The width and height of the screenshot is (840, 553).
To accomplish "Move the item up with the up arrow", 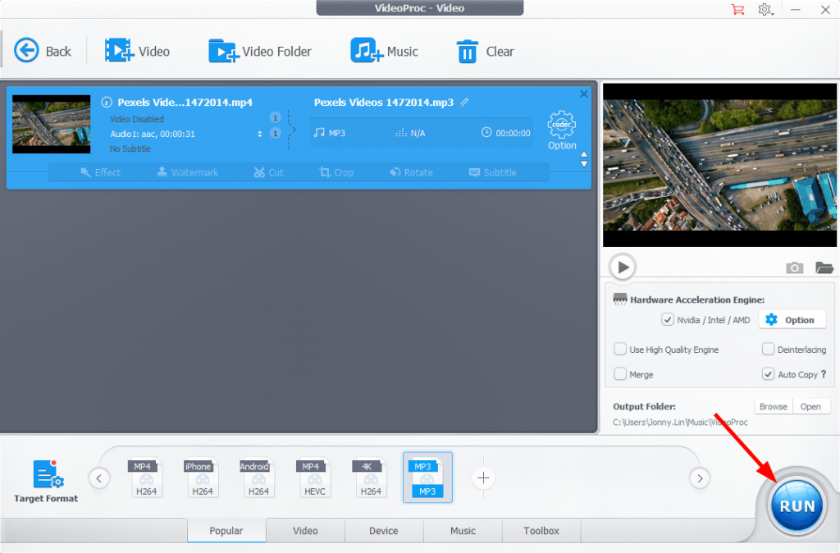I will (584, 154).
